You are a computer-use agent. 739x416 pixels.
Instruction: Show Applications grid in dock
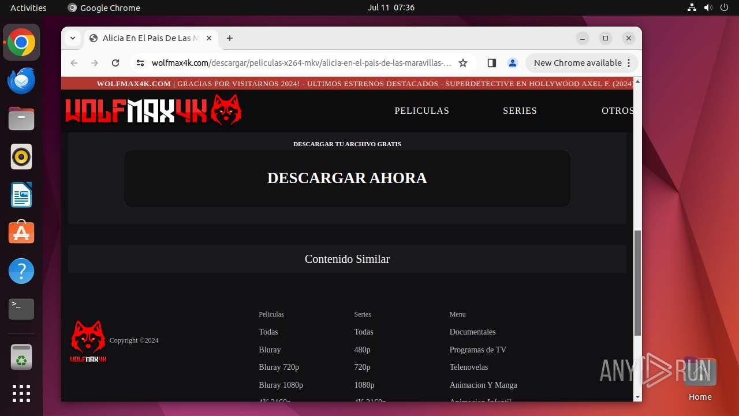point(21,393)
